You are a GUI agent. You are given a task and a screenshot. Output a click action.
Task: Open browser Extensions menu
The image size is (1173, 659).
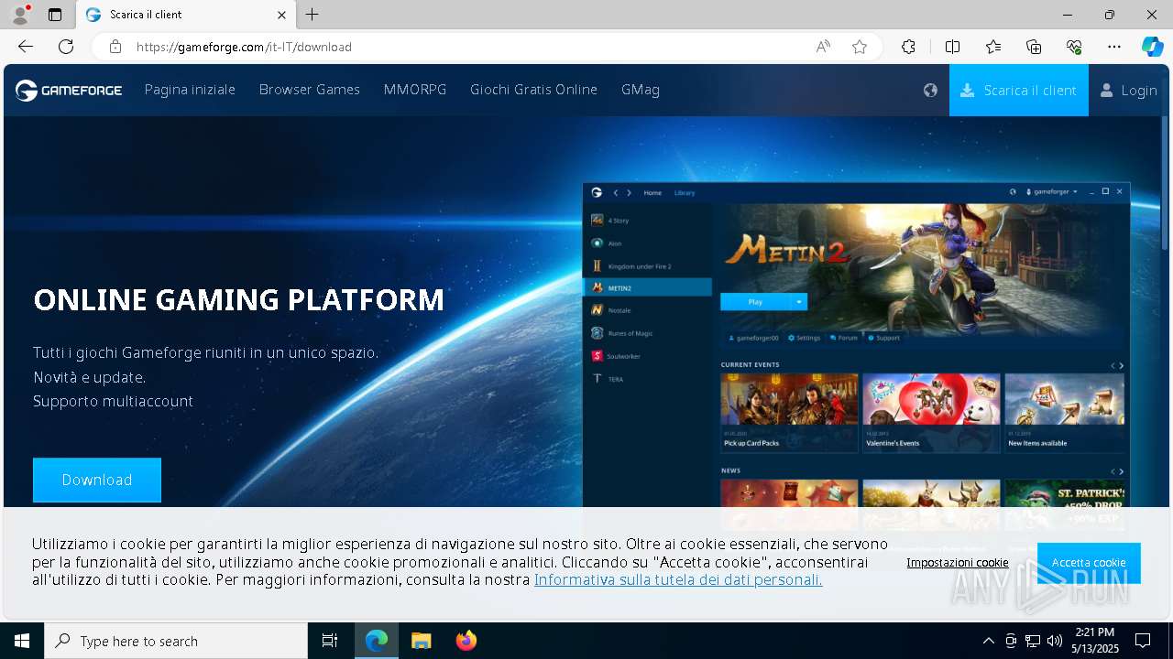pos(908,47)
